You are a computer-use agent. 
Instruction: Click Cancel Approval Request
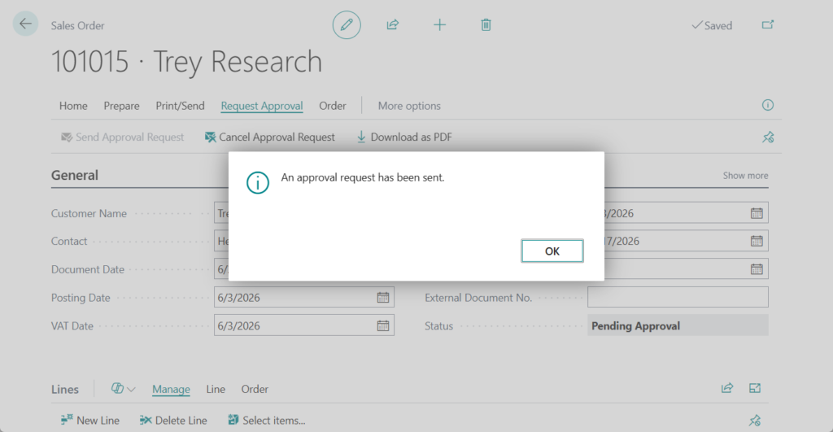tap(269, 137)
